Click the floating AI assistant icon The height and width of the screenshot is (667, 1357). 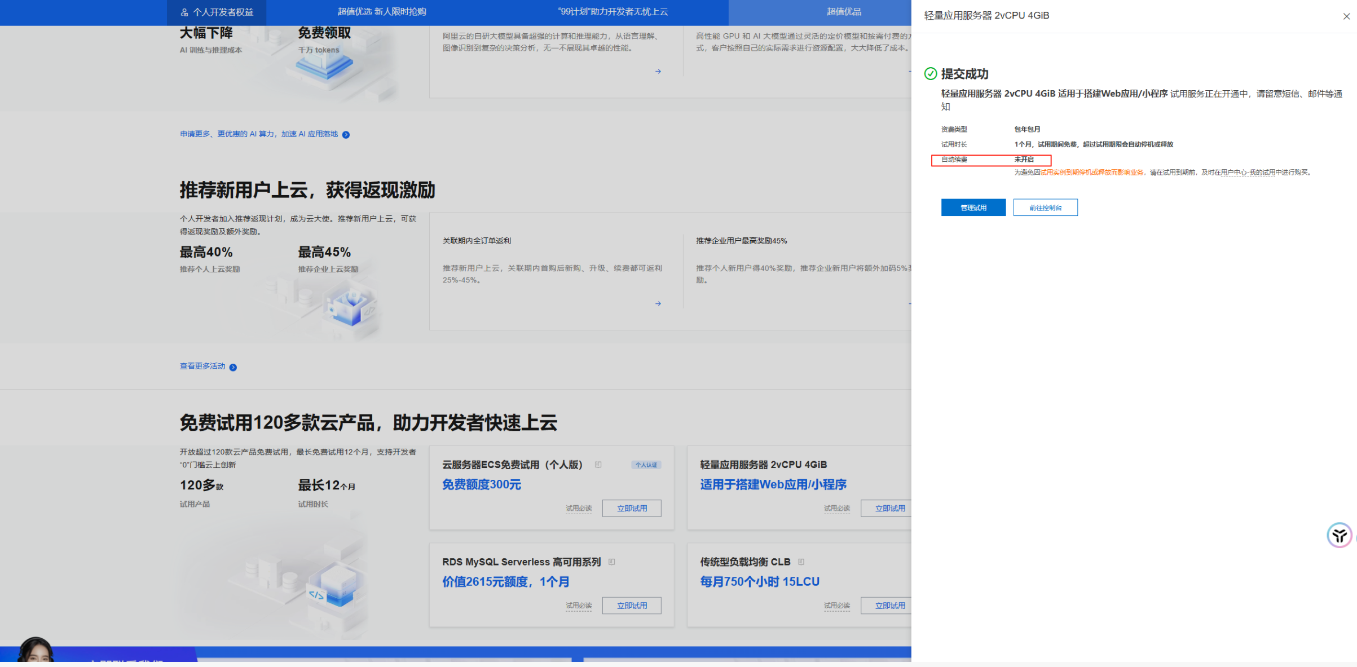[1339, 535]
